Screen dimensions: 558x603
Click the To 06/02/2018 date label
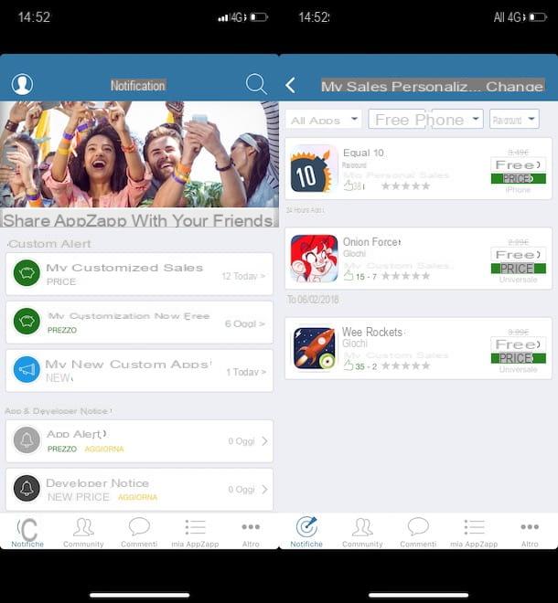[313, 299]
